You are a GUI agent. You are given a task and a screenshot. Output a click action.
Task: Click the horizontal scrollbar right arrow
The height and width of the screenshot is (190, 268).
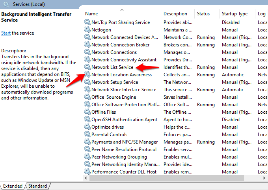264,178
